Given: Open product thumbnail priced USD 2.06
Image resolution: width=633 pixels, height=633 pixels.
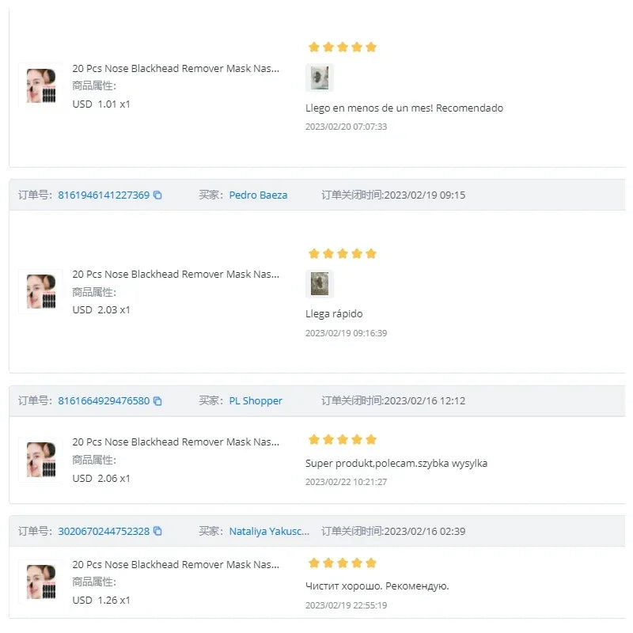Looking at the screenshot, I should point(40,460).
